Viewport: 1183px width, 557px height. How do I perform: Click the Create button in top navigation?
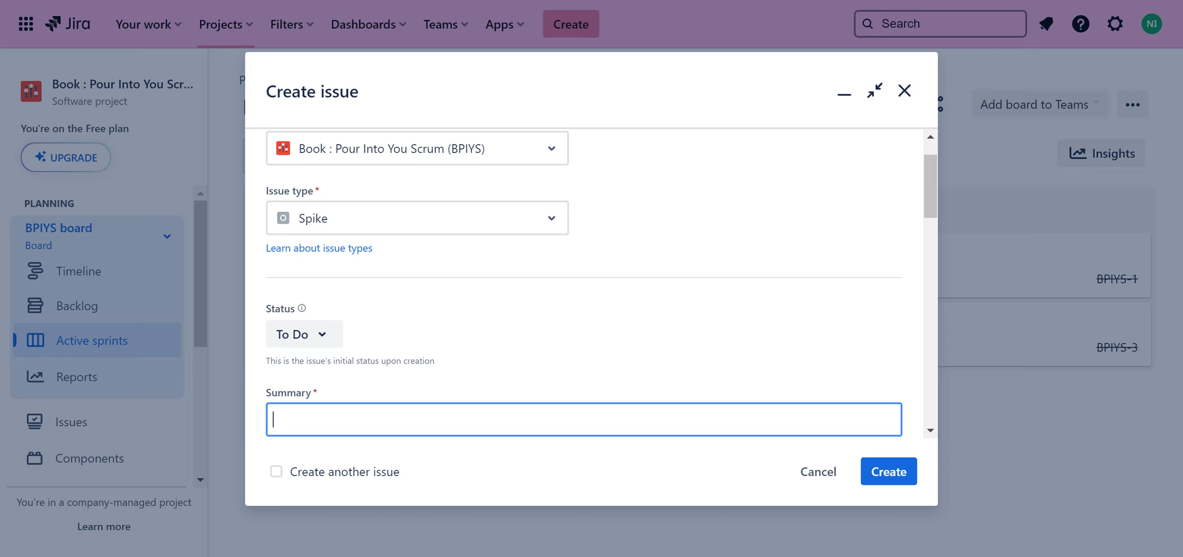(x=571, y=24)
